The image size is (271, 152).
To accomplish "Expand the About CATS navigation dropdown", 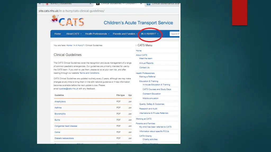I will tap(74, 34).
